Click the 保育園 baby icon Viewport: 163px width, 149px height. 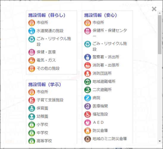(31, 108)
